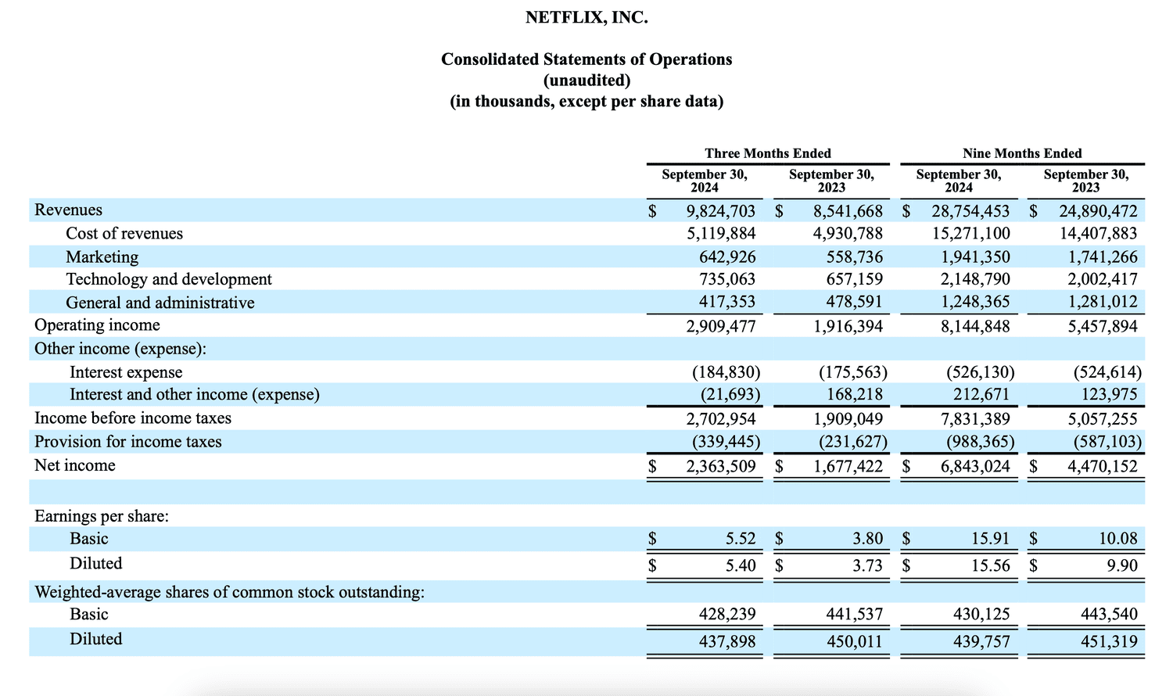Select net income 1,677,422
The image size is (1173, 696).
coord(848,467)
